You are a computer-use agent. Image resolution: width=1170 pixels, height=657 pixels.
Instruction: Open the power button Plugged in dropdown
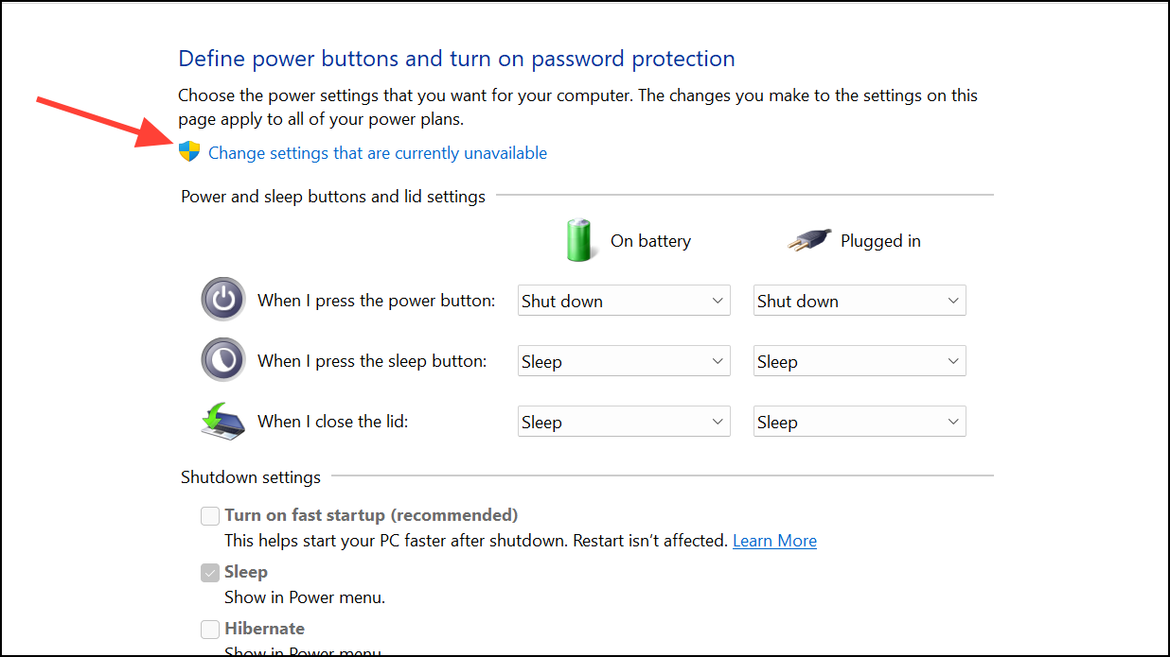(x=859, y=300)
